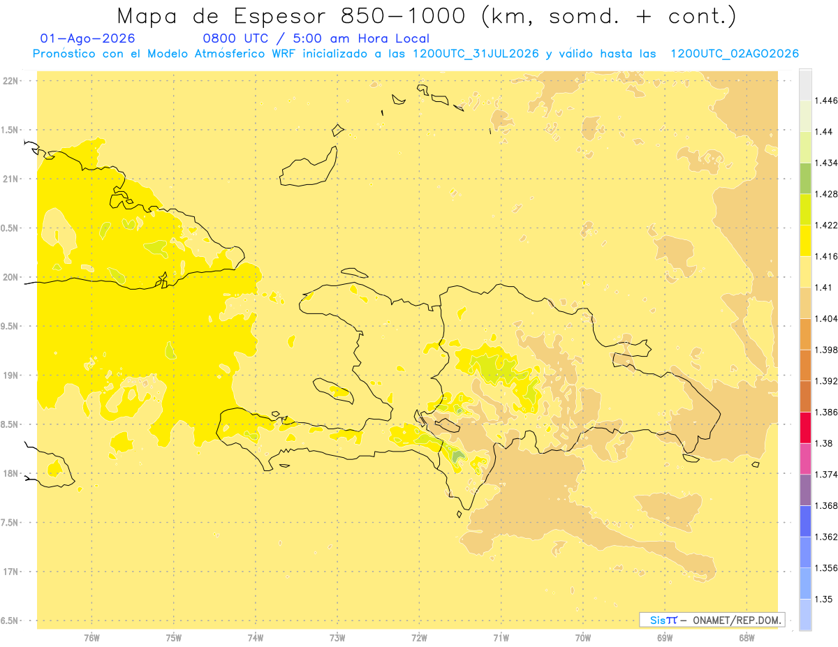
Task: Click the 'SisPI – ONAMET/REP.DOM.' credit box
Action: pos(712,620)
